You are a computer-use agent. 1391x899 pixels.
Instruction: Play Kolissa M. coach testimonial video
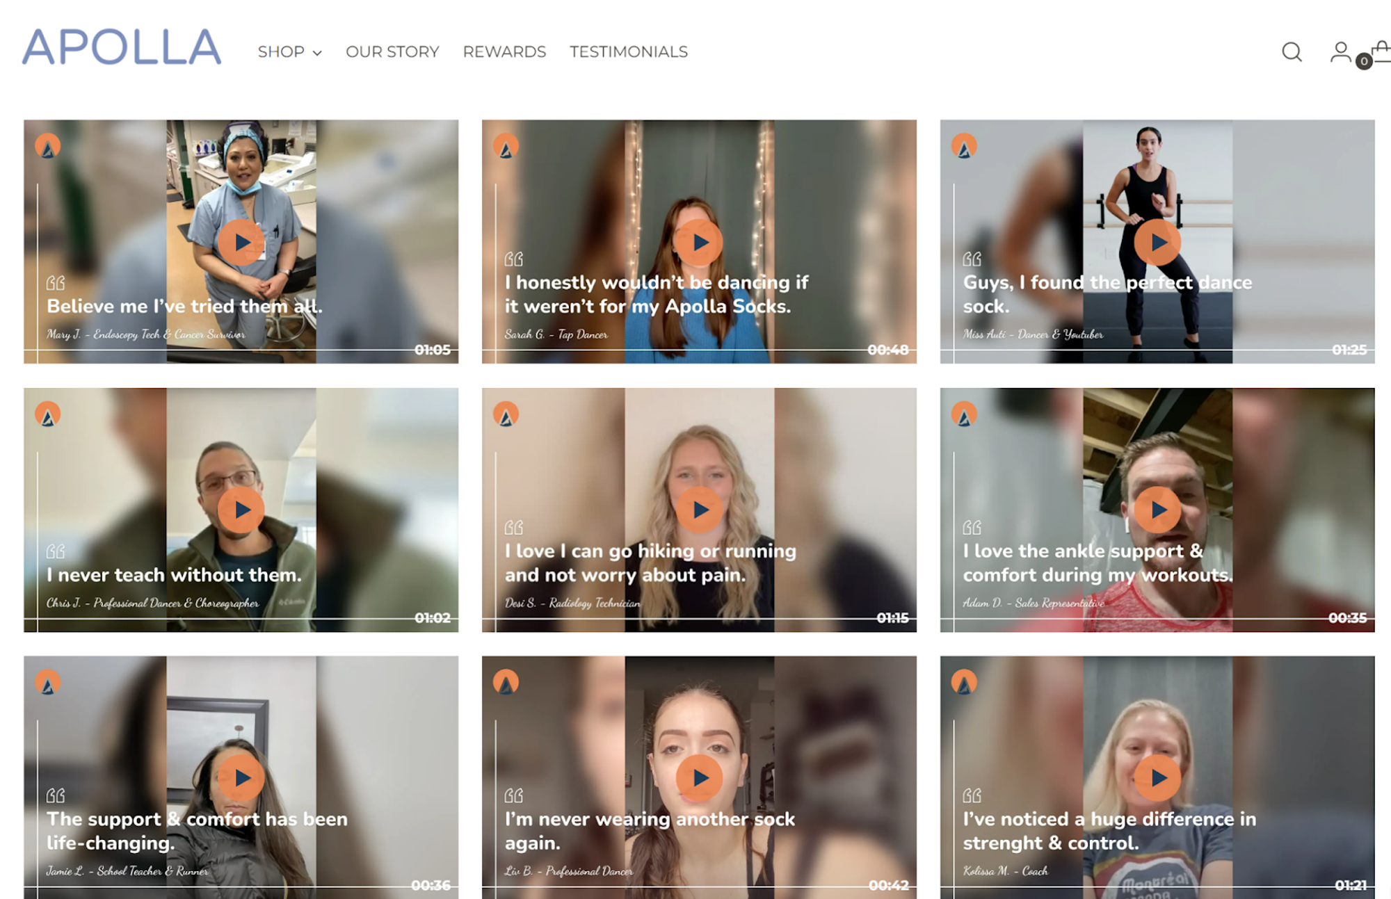[x=1157, y=777]
